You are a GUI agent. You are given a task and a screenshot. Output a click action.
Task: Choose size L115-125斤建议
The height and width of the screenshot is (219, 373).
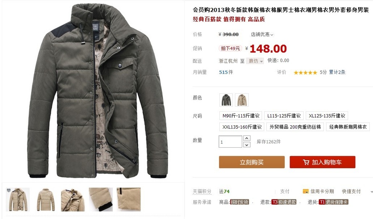pyautogui.click(x=284, y=116)
